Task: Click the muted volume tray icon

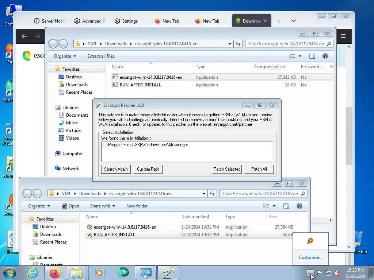Action: point(337,273)
